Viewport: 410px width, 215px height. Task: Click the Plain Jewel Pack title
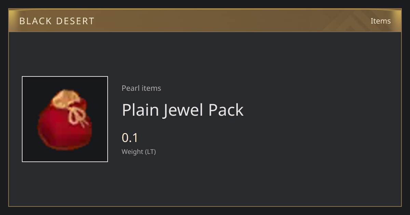183,110
